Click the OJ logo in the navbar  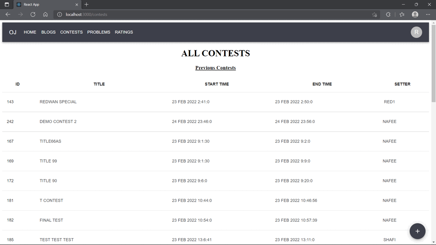pyautogui.click(x=13, y=32)
